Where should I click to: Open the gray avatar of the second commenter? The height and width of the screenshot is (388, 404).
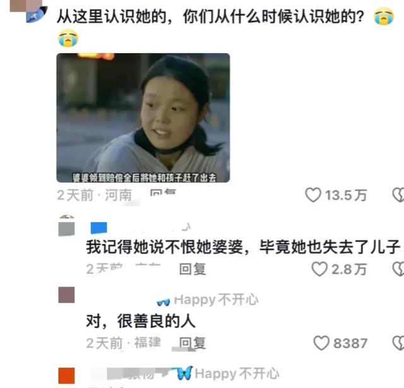coord(66,229)
